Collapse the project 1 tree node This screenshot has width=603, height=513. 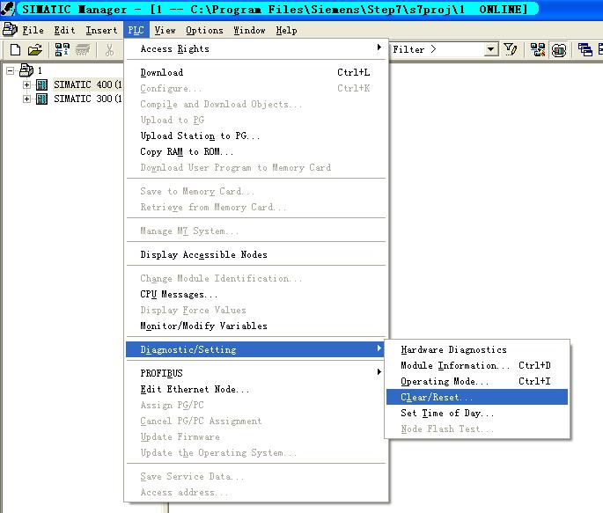coord(10,70)
